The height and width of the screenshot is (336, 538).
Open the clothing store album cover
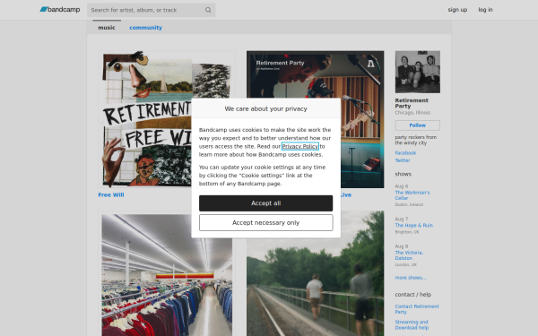[167, 273]
